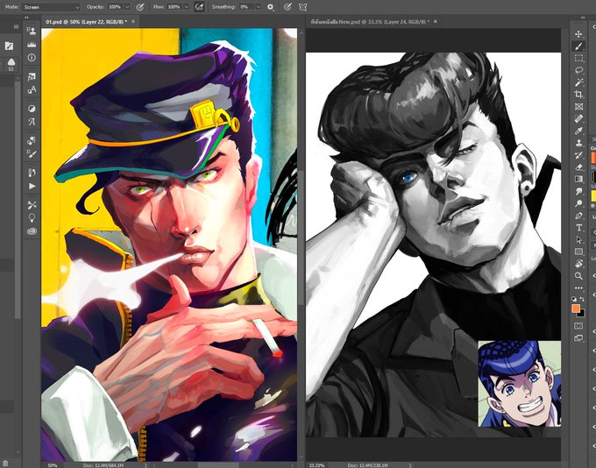Select the Pen tool
The height and width of the screenshot is (468, 596).
(x=578, y=216)
